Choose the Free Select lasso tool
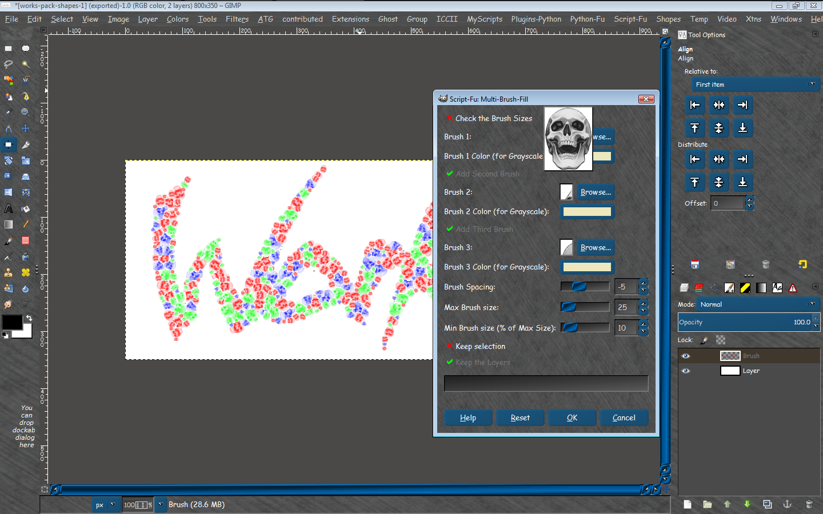 [x=9, y=64]
